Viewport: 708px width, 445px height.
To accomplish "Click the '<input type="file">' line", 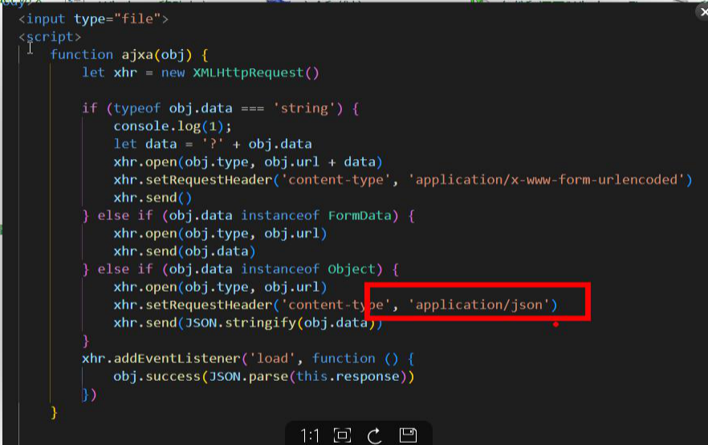I will click(93, 19).
